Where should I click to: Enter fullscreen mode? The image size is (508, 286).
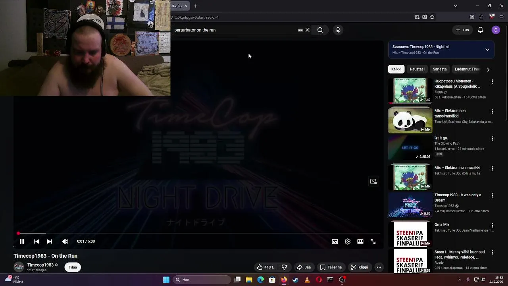tap(373, 242)
